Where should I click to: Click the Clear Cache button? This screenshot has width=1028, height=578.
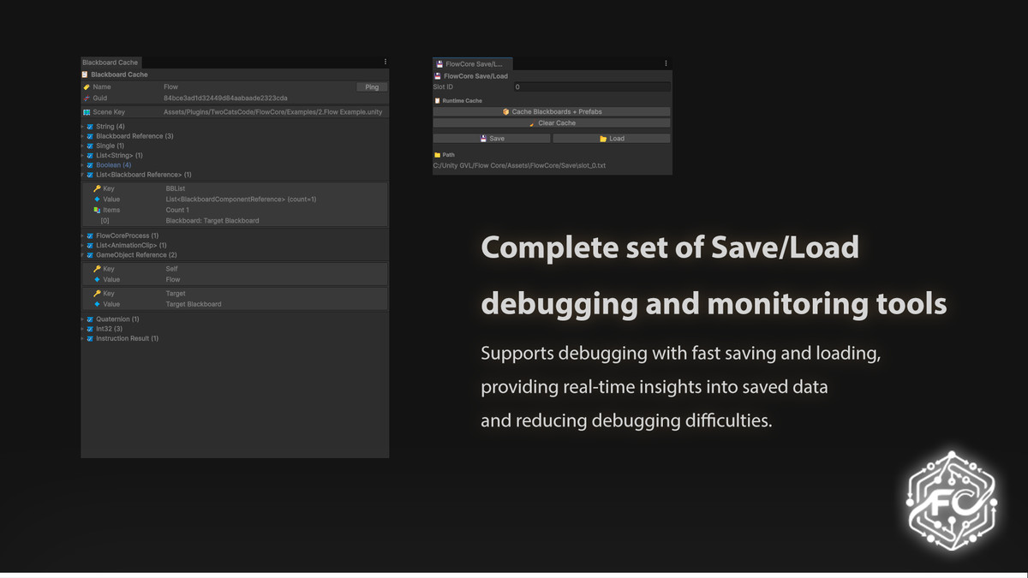coord(552,123)
